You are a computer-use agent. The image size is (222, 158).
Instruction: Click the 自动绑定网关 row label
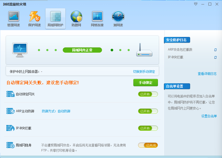point(25,94)
